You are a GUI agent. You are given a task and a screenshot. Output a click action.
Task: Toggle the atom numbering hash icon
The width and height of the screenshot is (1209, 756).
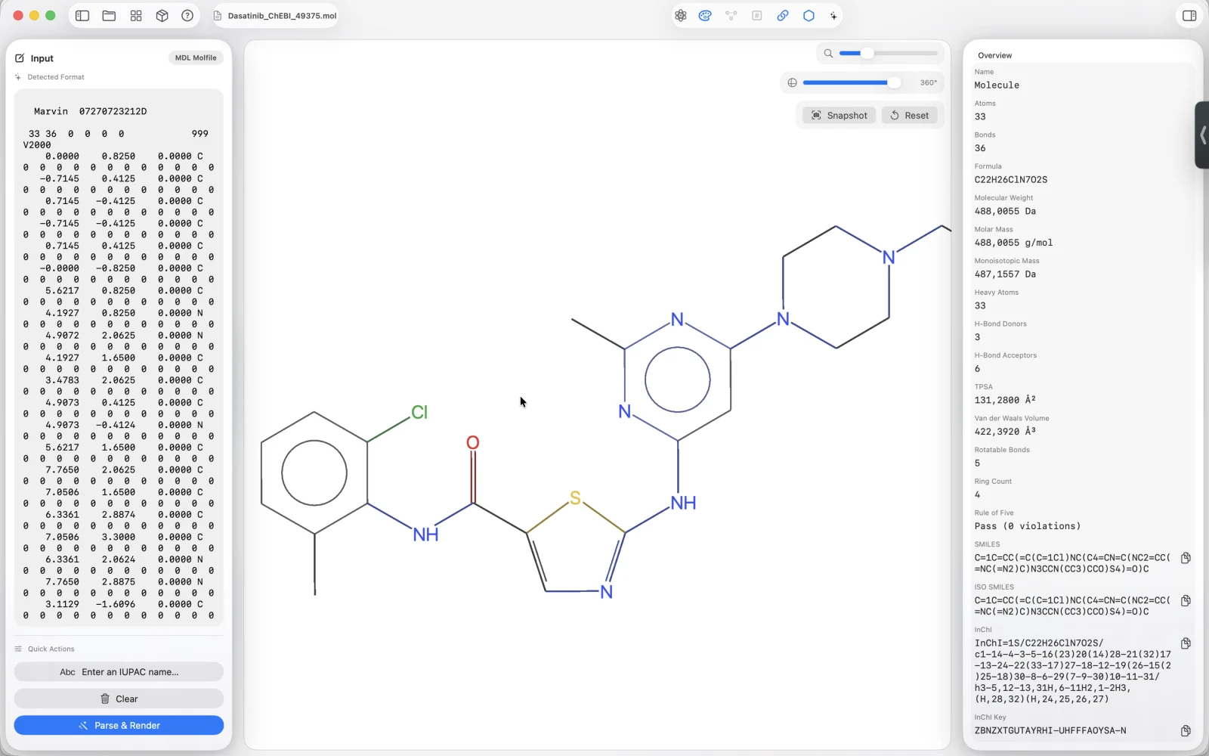[x=757, y=16]
